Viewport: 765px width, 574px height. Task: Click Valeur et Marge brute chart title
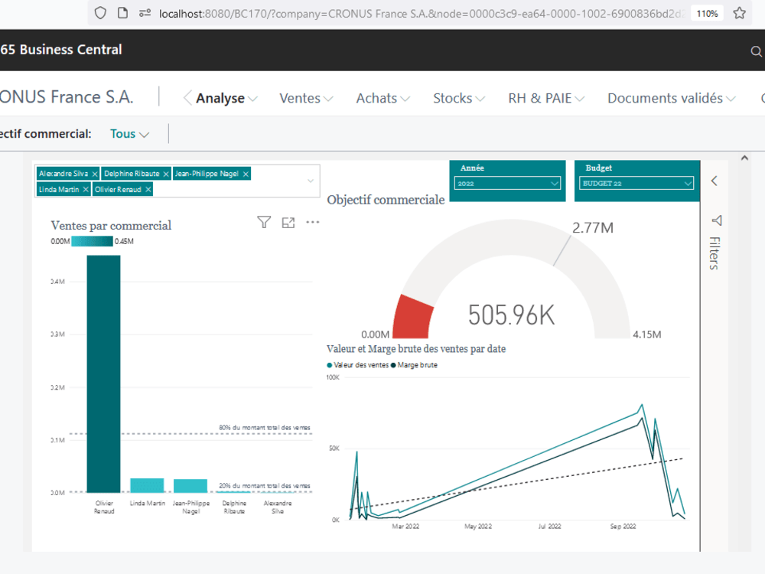tap(416, 349)
